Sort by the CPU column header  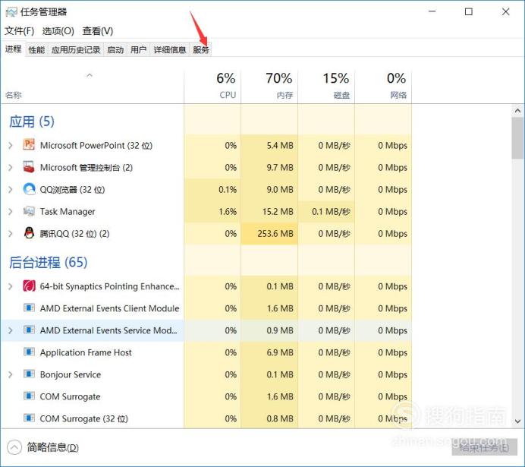coord(212,86)
